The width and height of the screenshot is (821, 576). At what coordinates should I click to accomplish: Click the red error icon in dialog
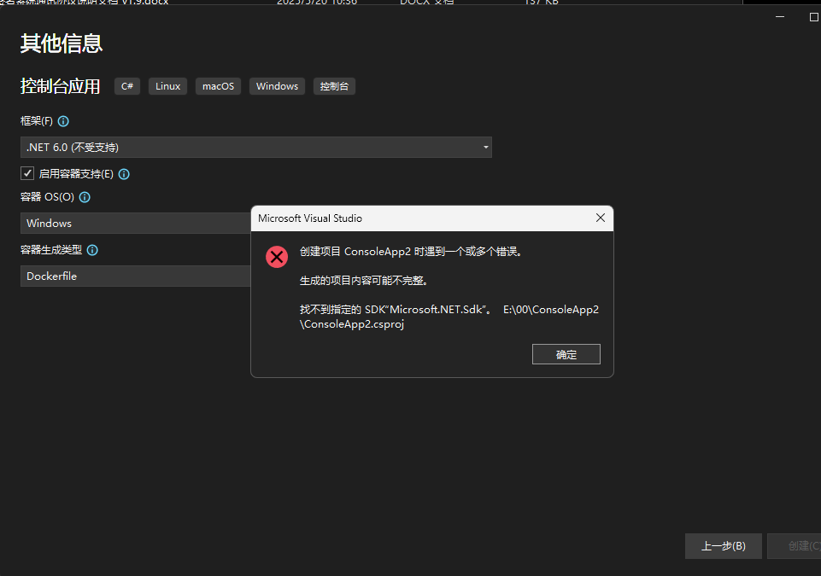(277, 257)
